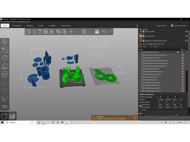
Task: Toggle the X axis mirror button
Action: 162,97
